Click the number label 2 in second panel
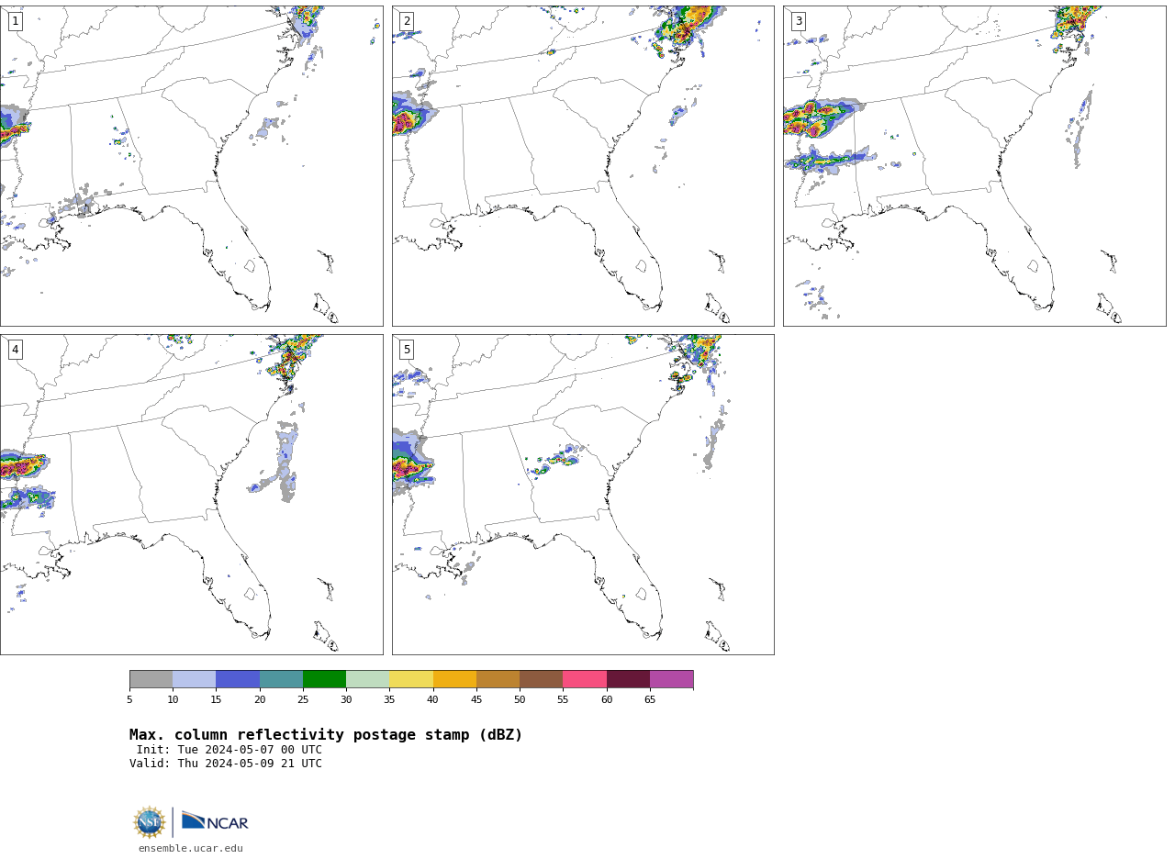This screenshot has width=1175, height=859. 407,21
